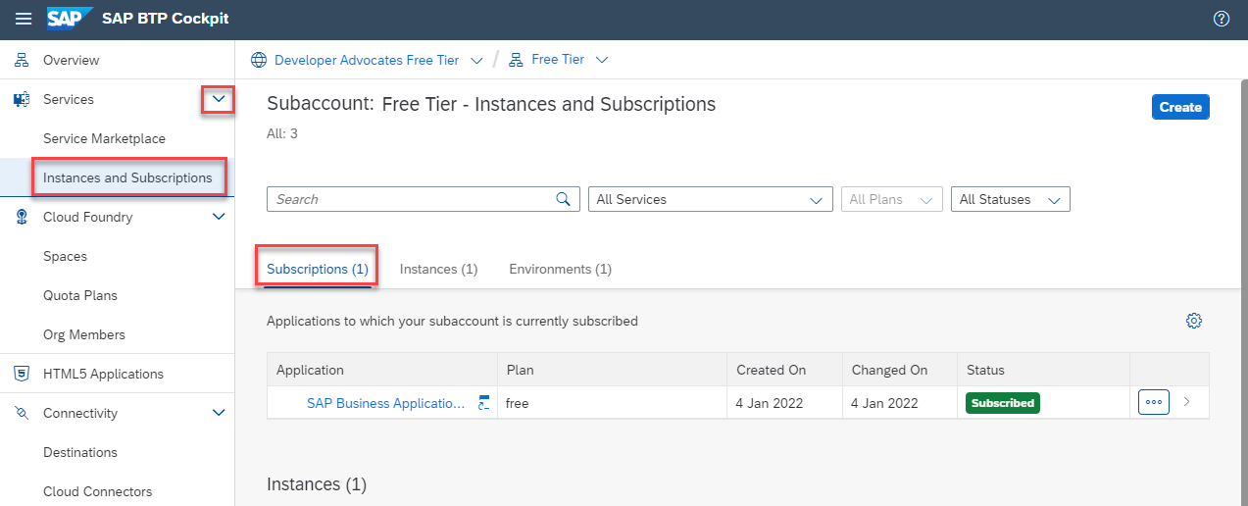
Task: Click the Plan column header
Action: click(613, 370)
